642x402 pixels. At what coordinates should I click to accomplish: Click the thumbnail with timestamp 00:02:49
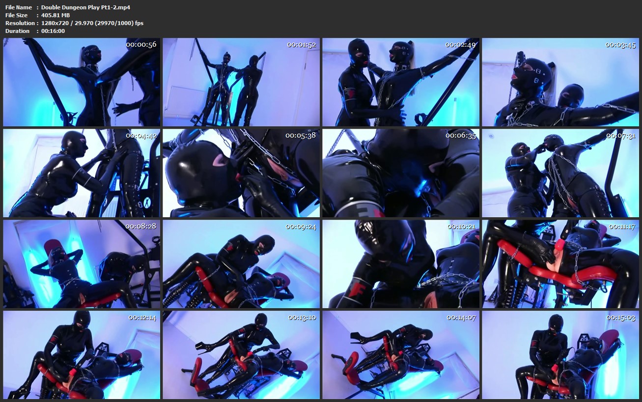pyautogui.click(x=401, y=82)
